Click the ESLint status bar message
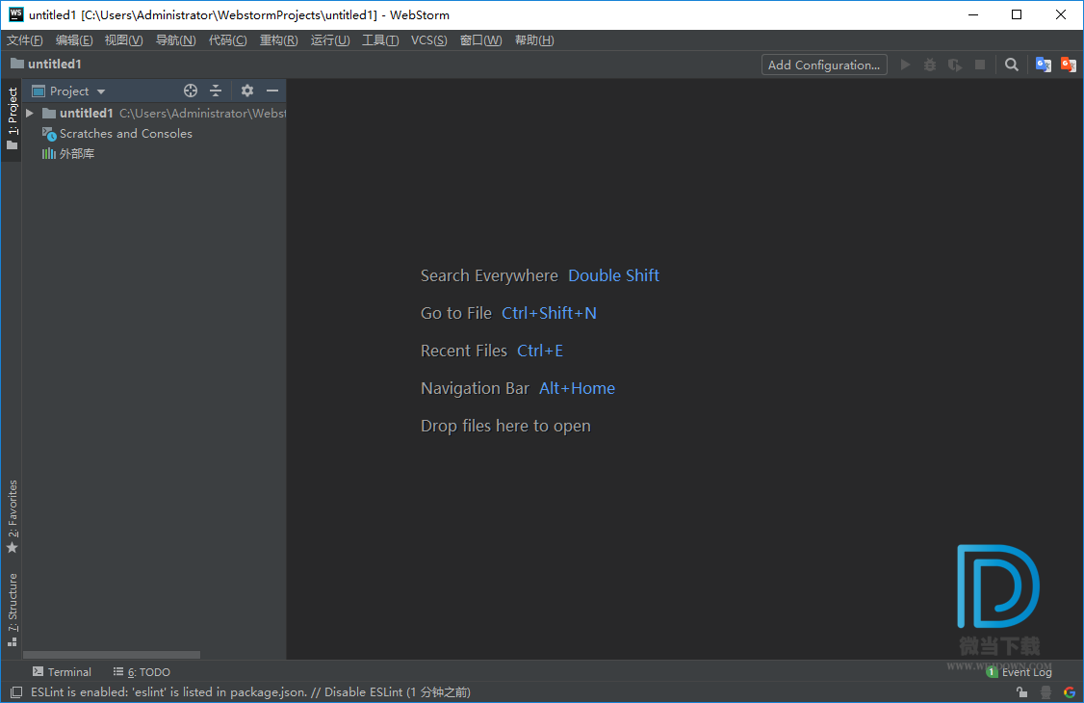The image size is (1084, 703). pyautogui.click(x=250, y=692)
